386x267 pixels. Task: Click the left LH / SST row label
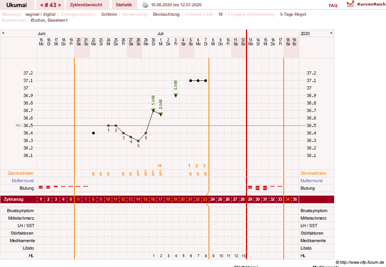[x=26, y=226]
